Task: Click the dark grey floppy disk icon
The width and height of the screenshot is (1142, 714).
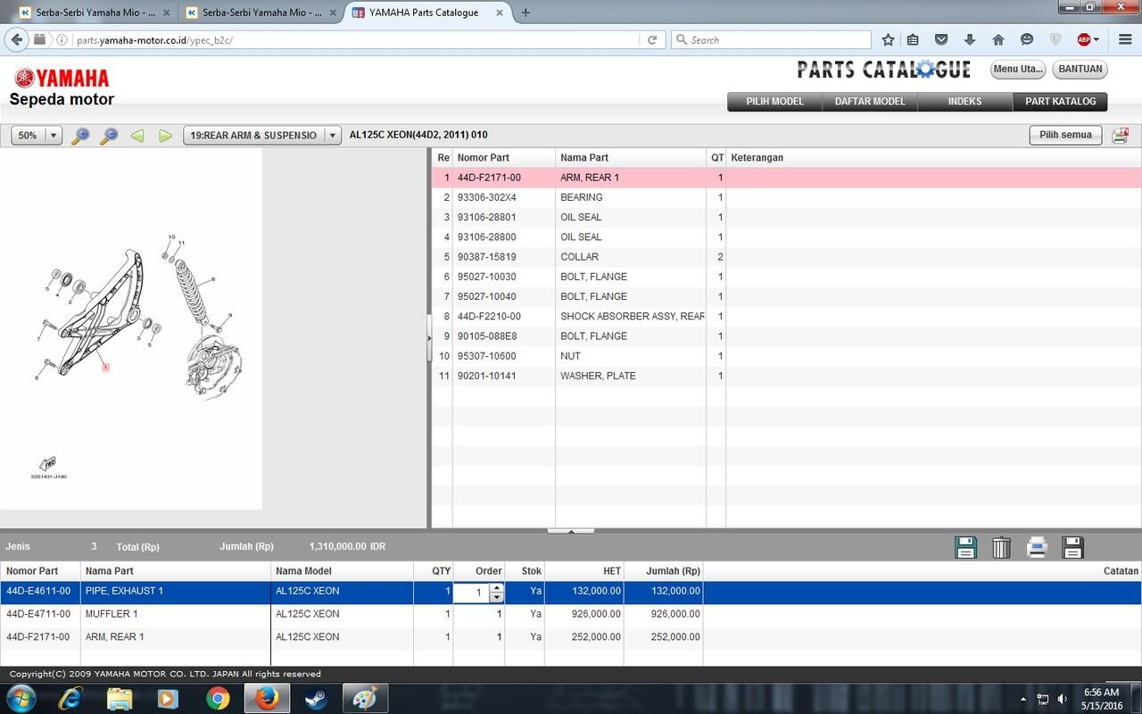Action: click(x=1072, y=547)
